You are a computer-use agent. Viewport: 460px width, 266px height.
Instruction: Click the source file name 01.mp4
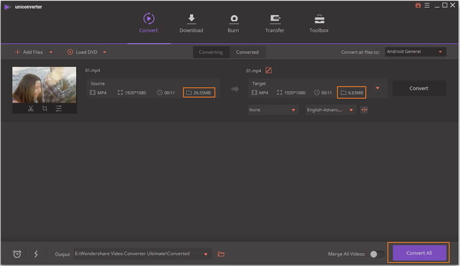(93, 70)
